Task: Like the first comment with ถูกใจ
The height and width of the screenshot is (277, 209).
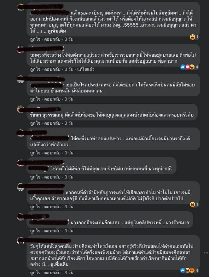Action: pyautogui.click(x=35, y=39)
